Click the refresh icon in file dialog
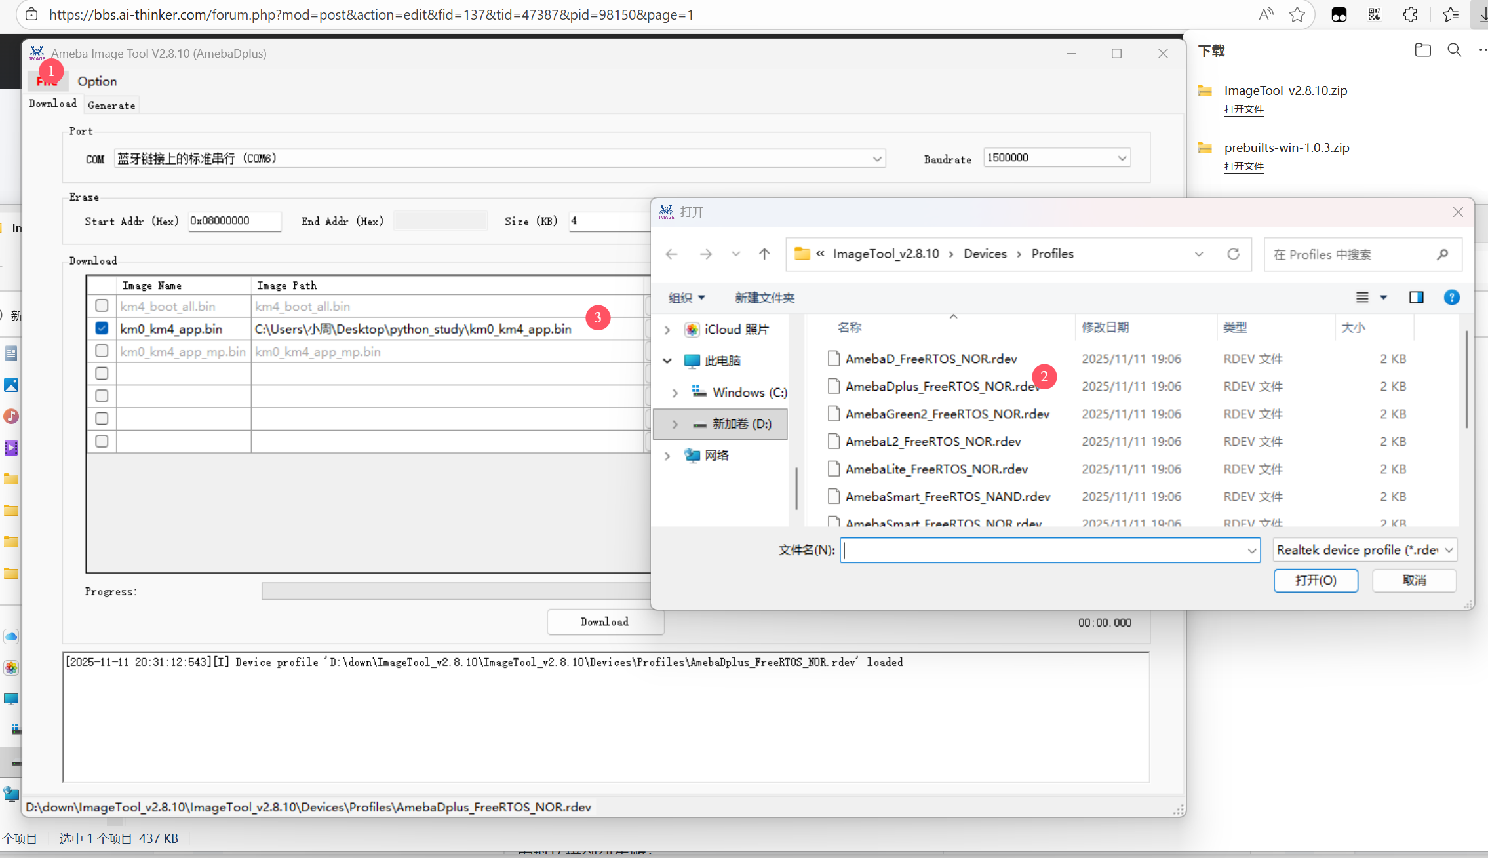Image resolution: width=1488 pixels, height=858 pixels. [x=1233, y=254]
